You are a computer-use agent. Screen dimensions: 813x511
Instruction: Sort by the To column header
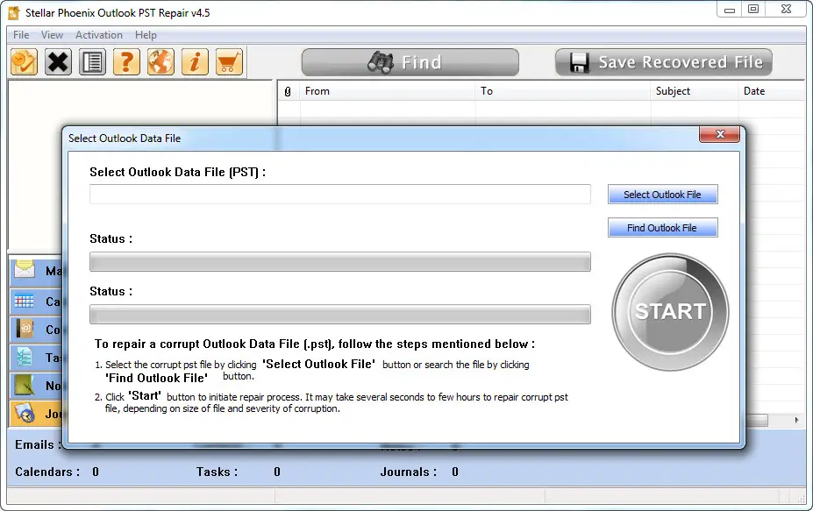[x=563, y=91]
